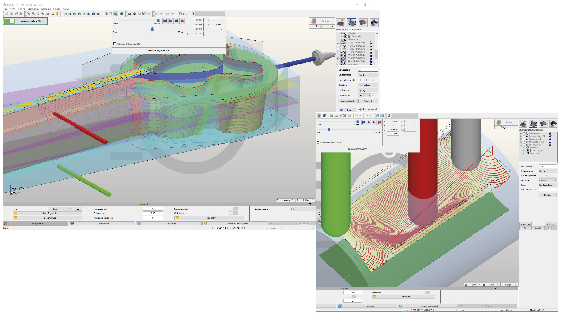Open the Modalità menu
This screenshot has height=315, width=561.
[46, 9]
